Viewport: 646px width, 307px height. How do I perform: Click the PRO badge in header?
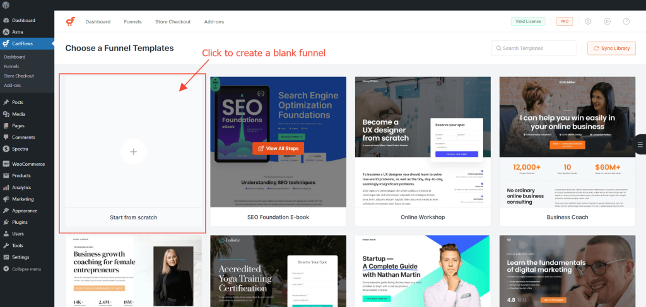tap(565, 21)
